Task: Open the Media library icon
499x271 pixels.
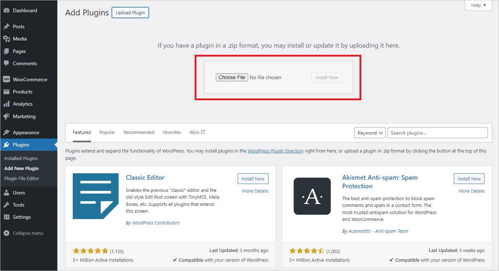Action: click(x=8, y=39)
